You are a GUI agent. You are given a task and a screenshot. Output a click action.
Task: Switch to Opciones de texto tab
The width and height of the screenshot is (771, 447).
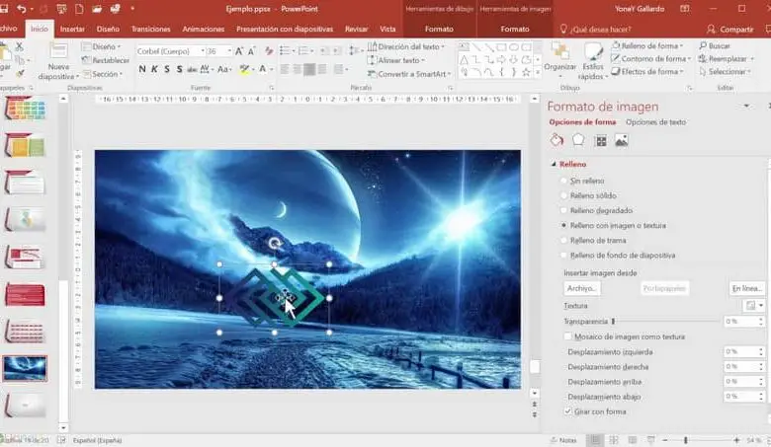(655, 122)
